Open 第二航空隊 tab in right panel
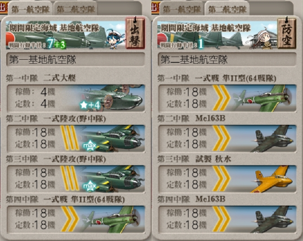Viewport: 303px width, 241px height. (227, 9)
